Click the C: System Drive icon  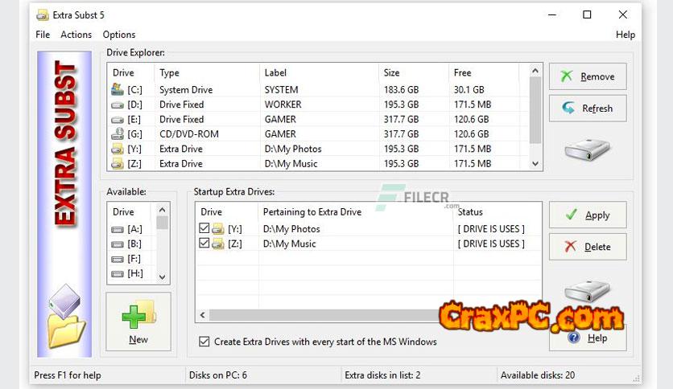click(118, 90)
